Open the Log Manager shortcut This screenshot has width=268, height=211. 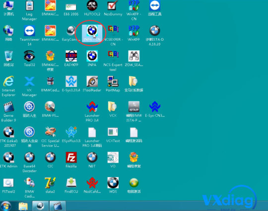pyautogui.click(x=29, y=10)
